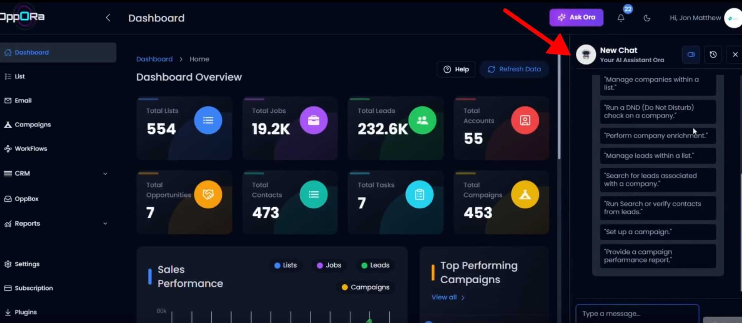Click the Jobs purple legend dot

coord(319,265)
